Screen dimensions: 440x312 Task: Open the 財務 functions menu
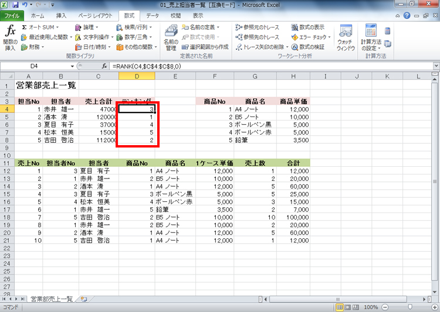tap(32, 47)
